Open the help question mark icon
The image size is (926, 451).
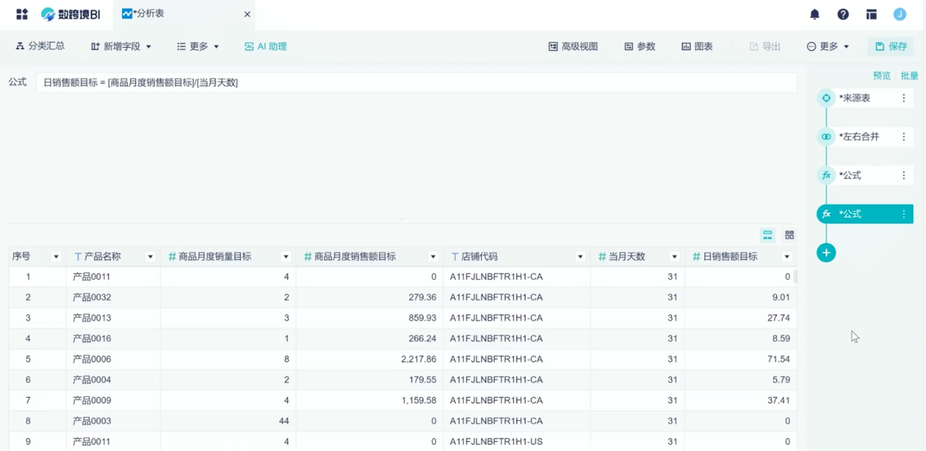[x=843, y=14]
